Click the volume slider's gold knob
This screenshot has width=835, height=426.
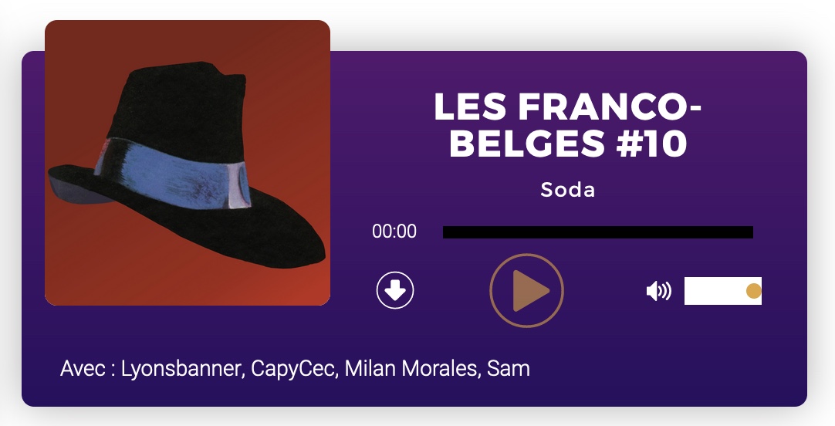753,291
